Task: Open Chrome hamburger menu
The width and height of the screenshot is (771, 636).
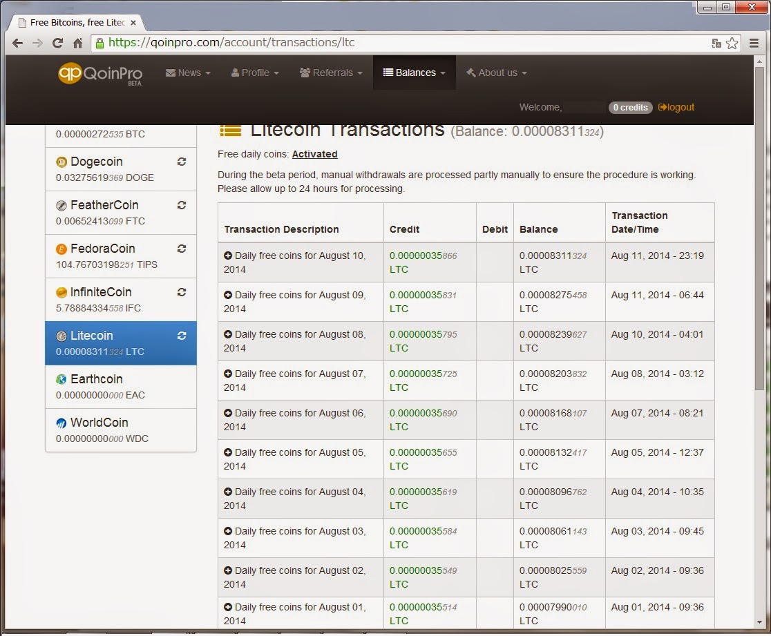Action: pyautogui.click(x=754, y=44)
